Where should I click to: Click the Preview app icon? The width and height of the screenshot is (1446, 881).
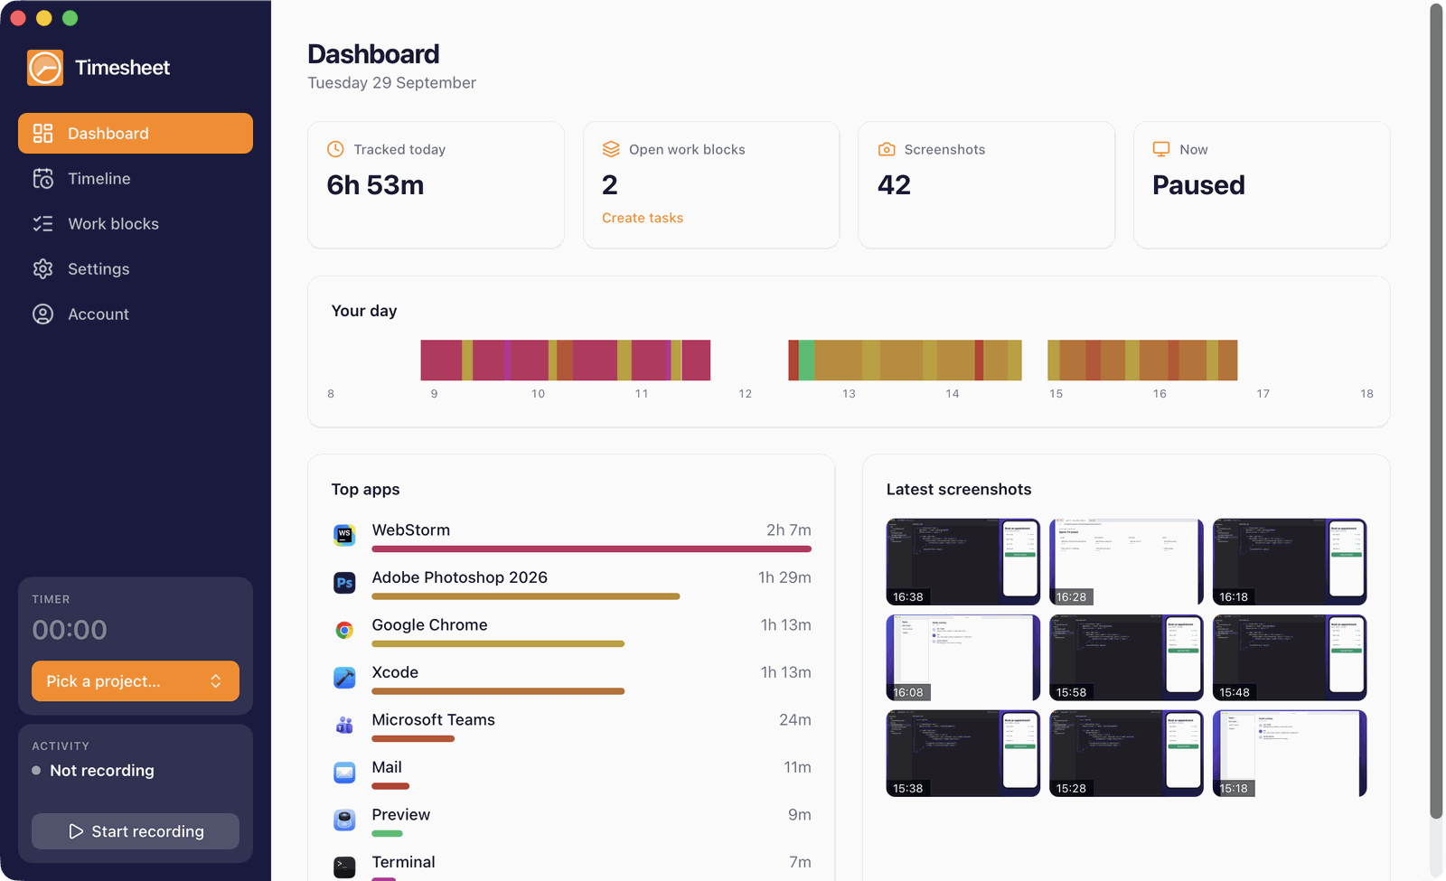point(344,820)
